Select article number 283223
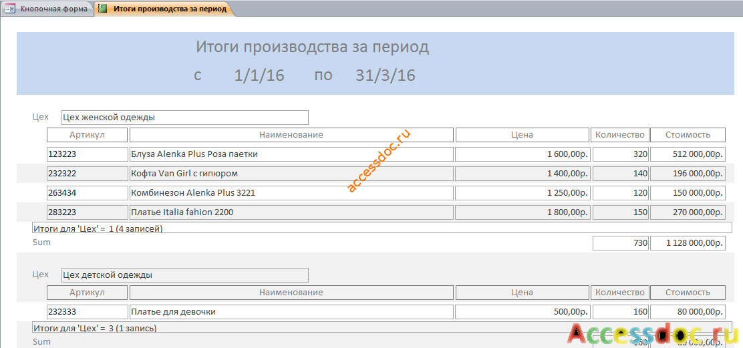The width and height of the screenshot is (743, 348). pos(87,212)
